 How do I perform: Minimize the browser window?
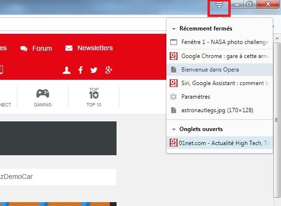tap(237, 4)
